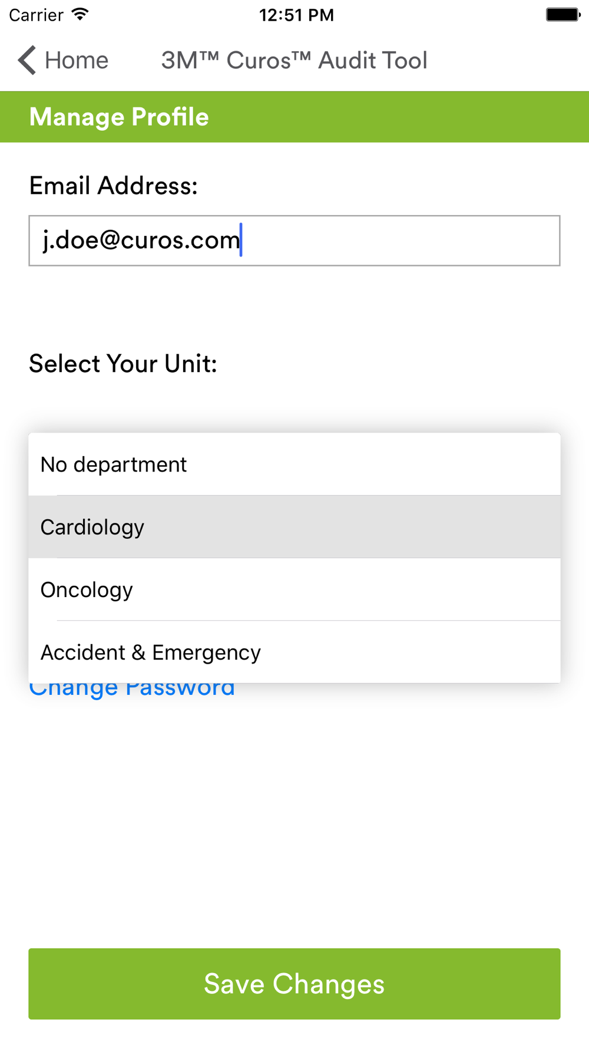589x1048 pixels.
Task: Tap blank space above the Save Changes button
Action: pos(294,825)
